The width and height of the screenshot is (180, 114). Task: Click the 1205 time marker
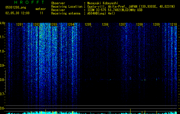click(88, 24)
